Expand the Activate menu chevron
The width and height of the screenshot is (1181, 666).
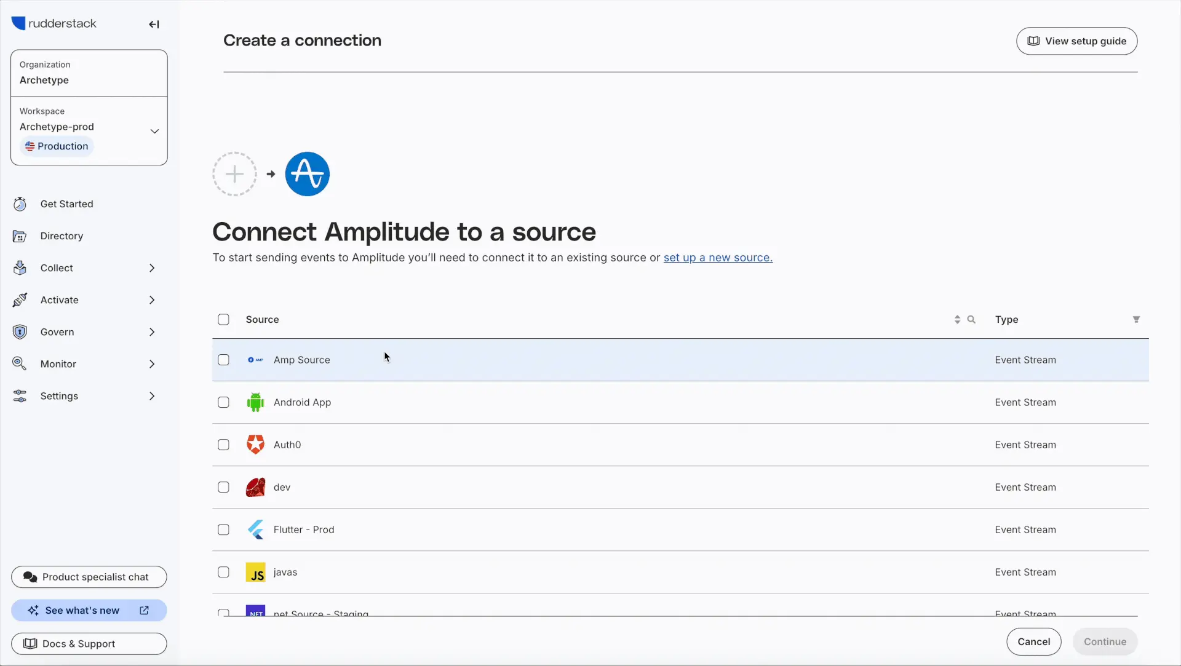tap(152, 300)
